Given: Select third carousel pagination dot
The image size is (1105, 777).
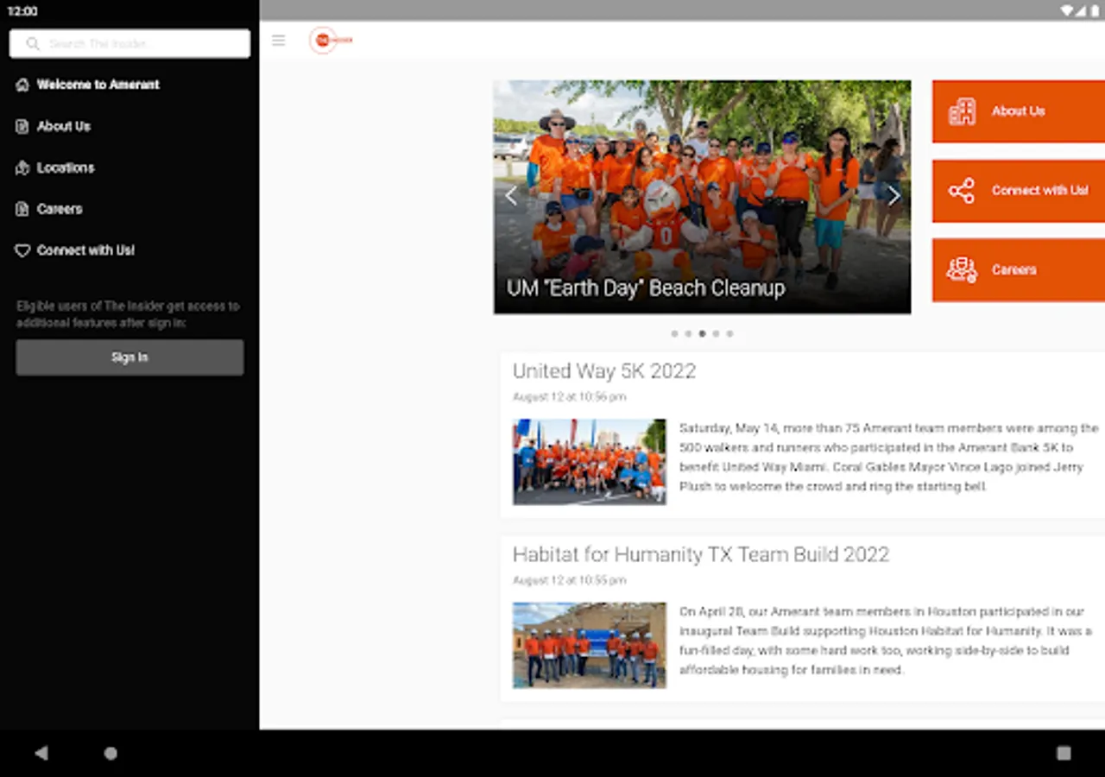Looking at the screenshot, I should 702,333.
